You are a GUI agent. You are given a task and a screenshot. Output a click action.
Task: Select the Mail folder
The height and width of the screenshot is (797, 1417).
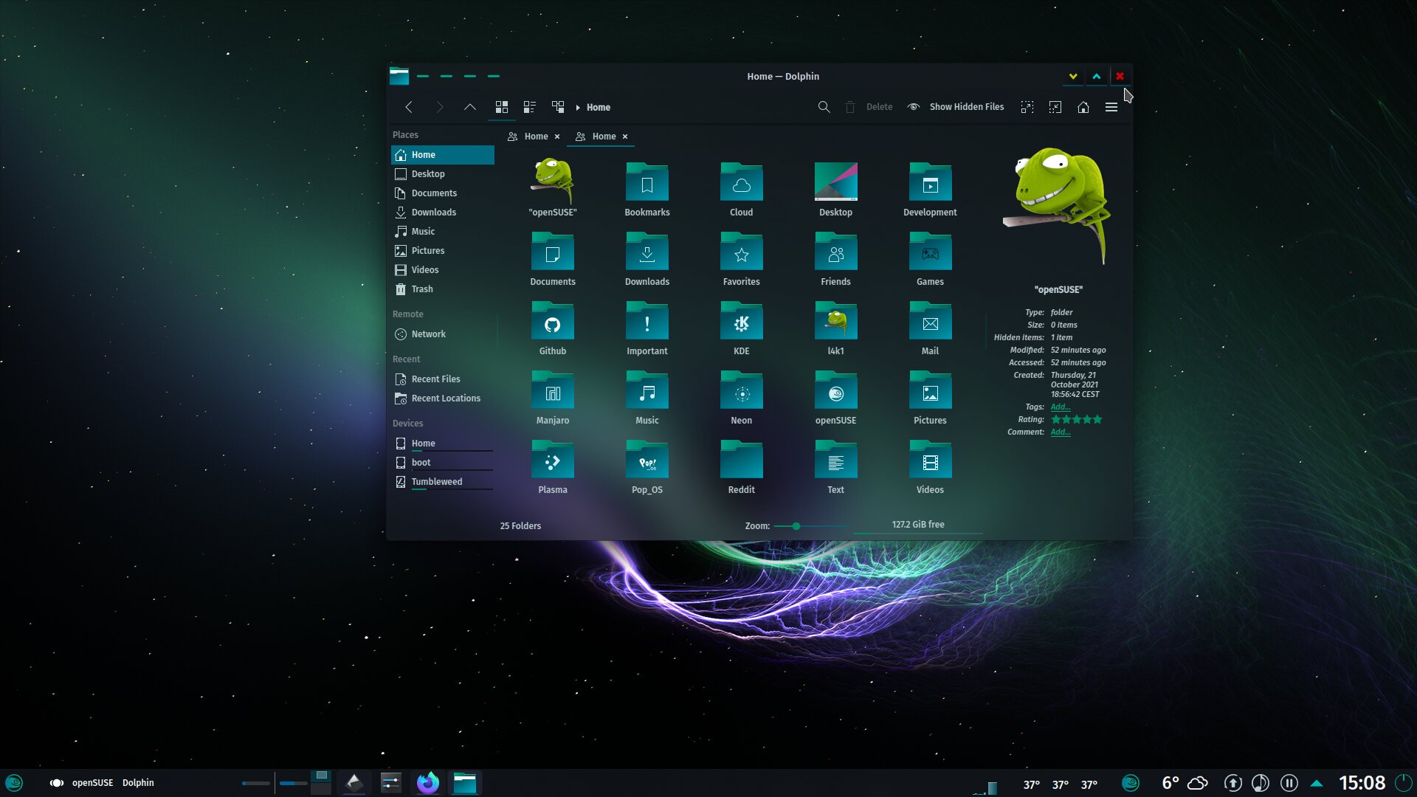point(930,328)
